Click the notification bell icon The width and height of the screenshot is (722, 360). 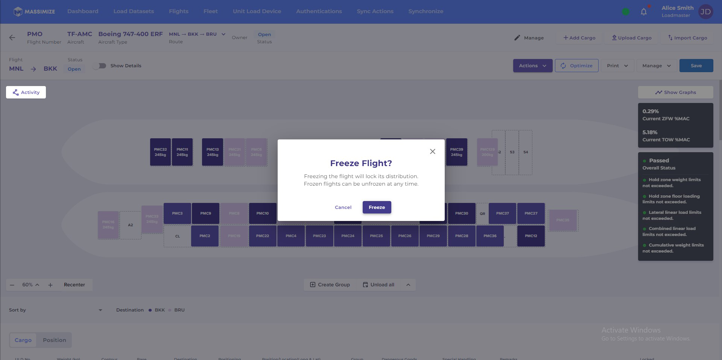[644, 12]
